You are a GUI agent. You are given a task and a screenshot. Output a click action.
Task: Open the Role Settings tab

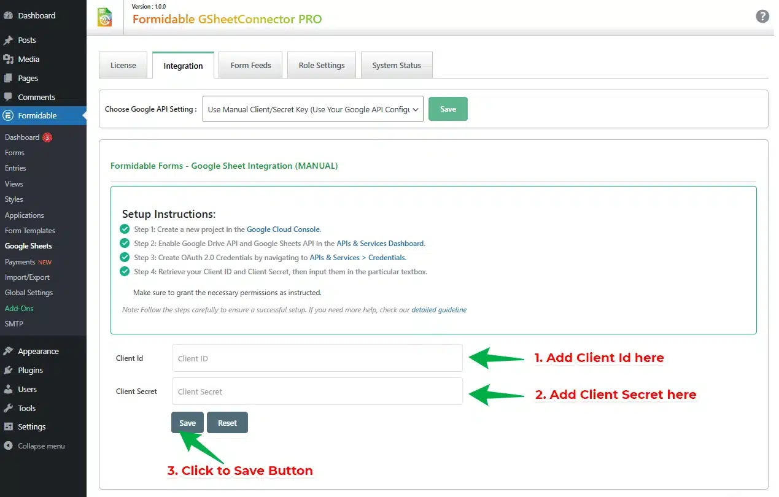(x=322, y=66)
